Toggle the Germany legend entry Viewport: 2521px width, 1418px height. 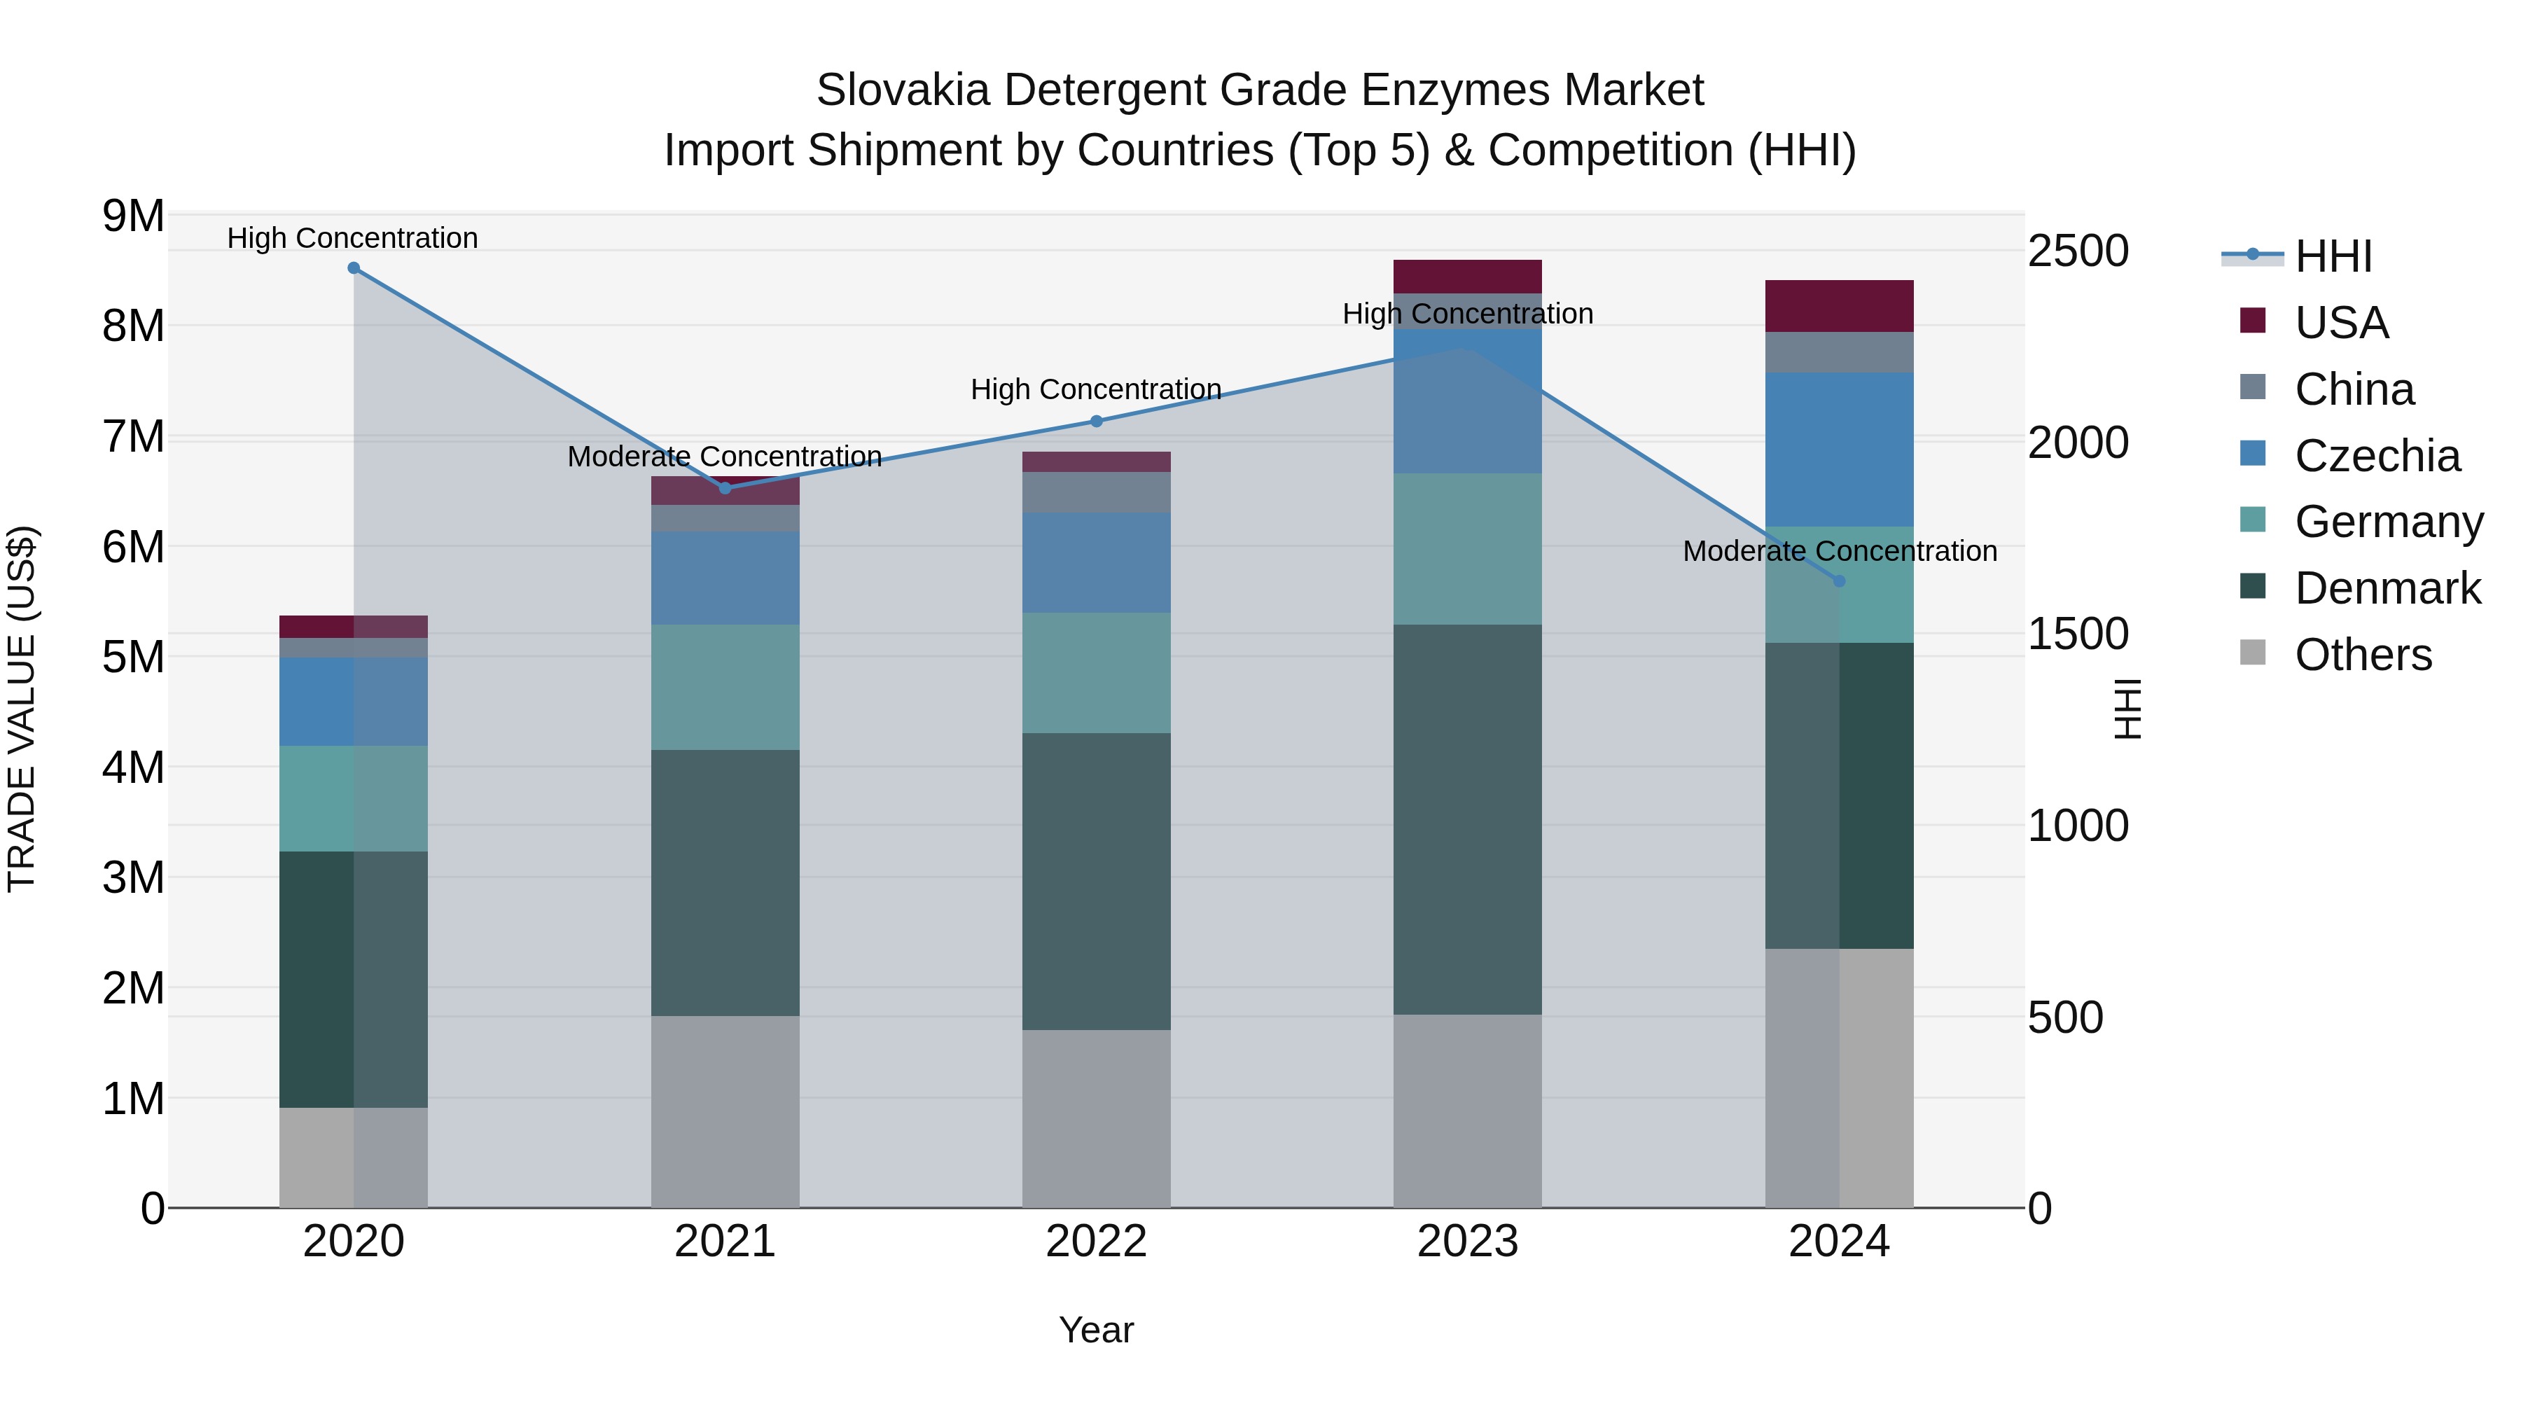point(2363,520)
